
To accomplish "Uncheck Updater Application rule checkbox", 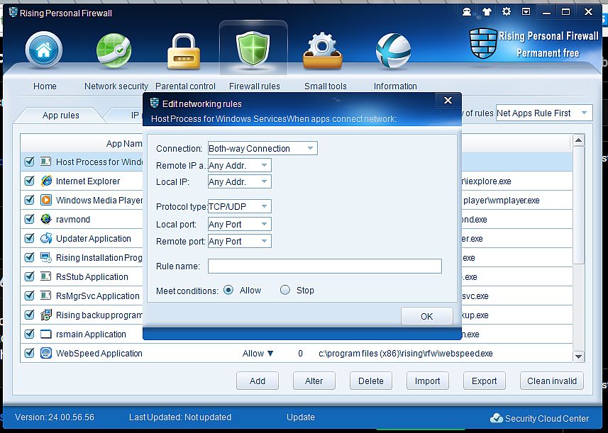I will [x=30, y=238].
